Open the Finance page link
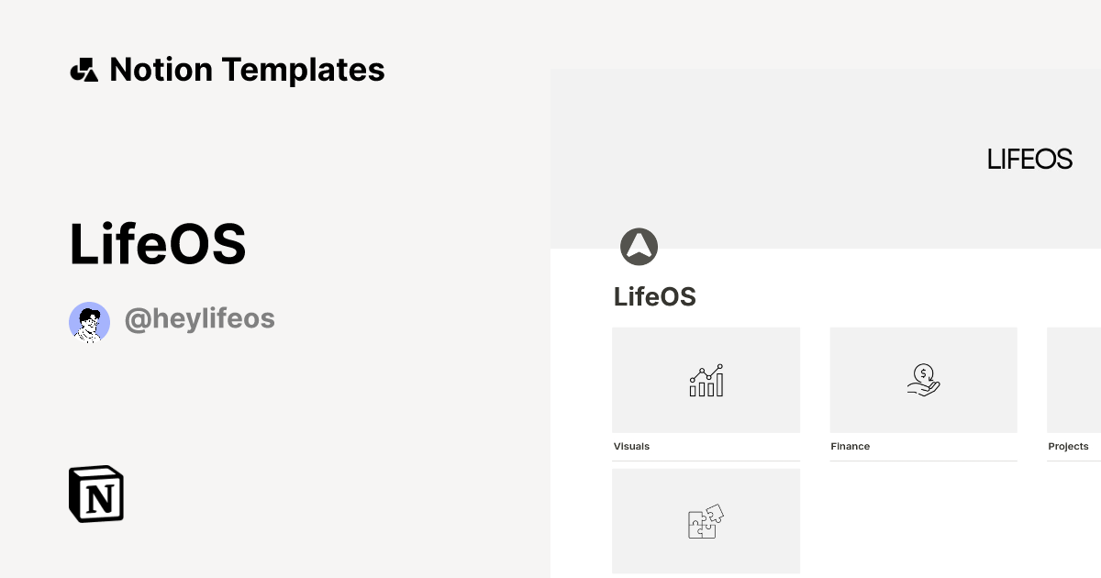The width and height of the screenshot is (1101, 578). click(850, 446)
